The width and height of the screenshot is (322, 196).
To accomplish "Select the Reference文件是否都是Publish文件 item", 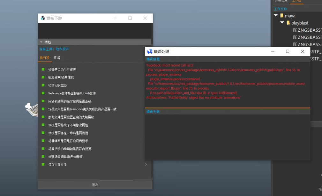I will coord(72,93).
